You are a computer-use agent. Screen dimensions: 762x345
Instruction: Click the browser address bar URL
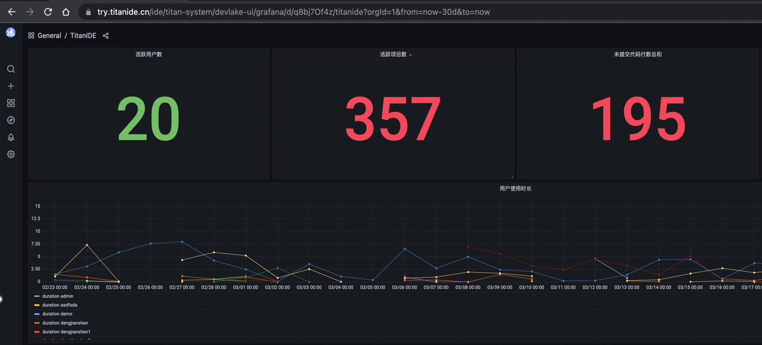294,12
